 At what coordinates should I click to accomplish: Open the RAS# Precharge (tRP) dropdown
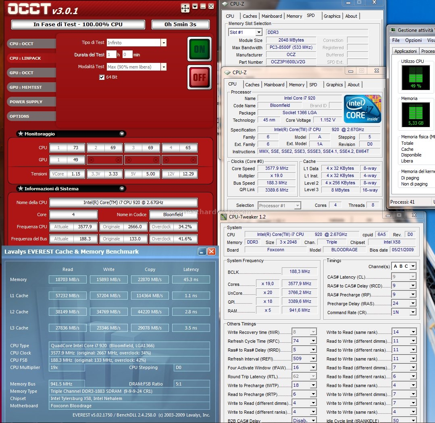tap(413, 294)
